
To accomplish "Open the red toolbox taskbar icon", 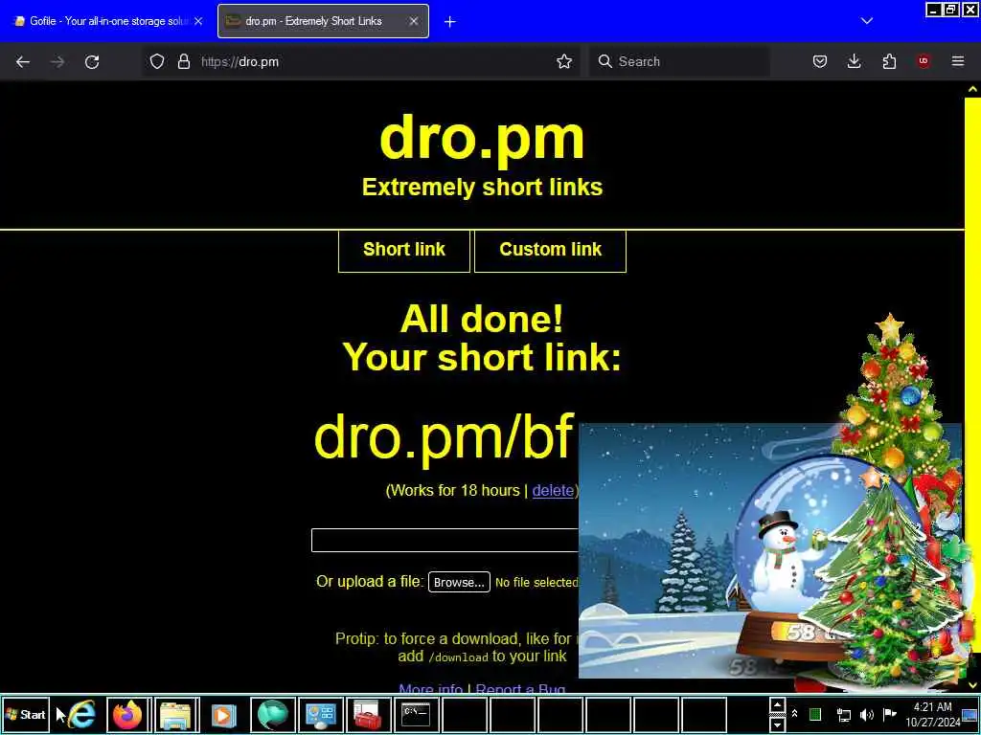I will click(x=368, y=714).
